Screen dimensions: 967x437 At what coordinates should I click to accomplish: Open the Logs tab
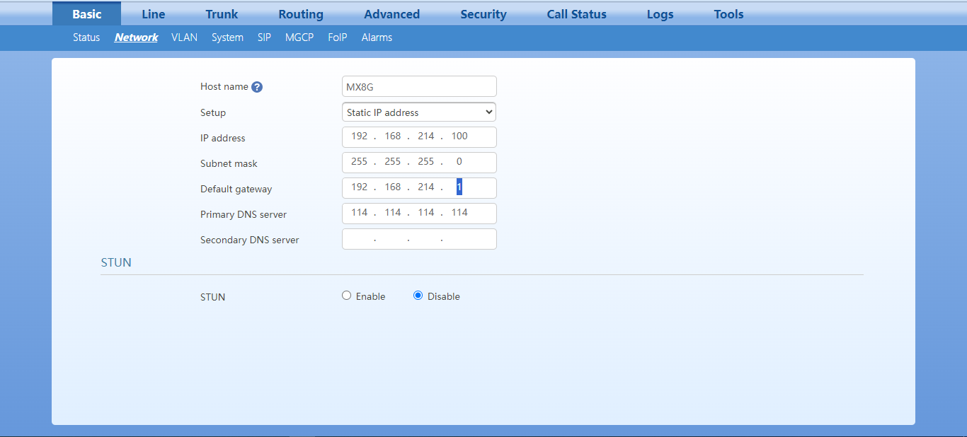[660, 14]
